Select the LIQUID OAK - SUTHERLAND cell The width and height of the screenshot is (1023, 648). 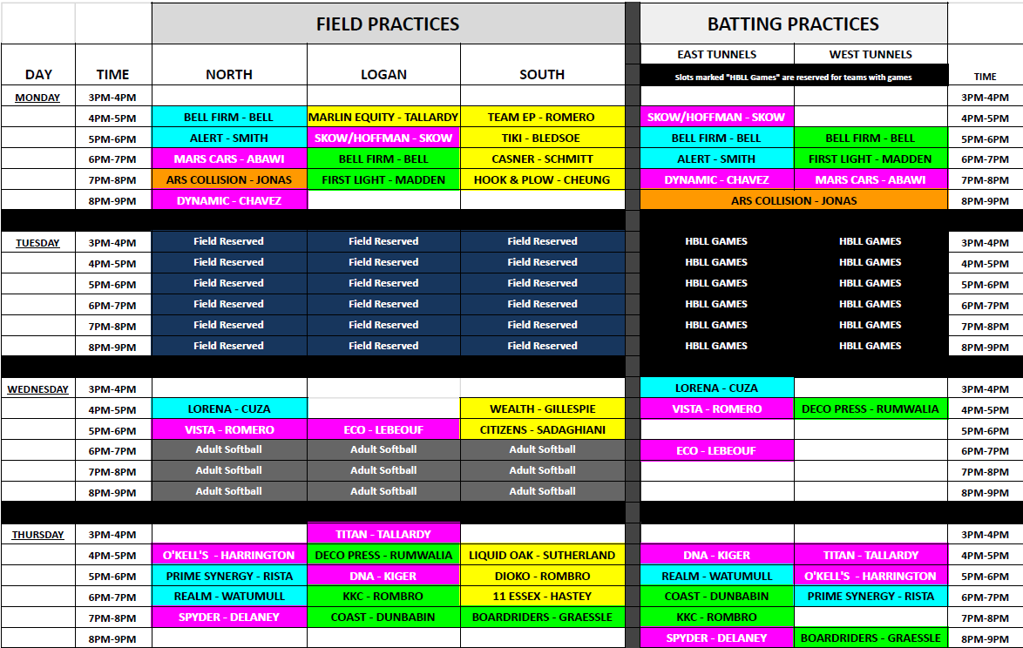pyautogui.click(x=542, y=555)
